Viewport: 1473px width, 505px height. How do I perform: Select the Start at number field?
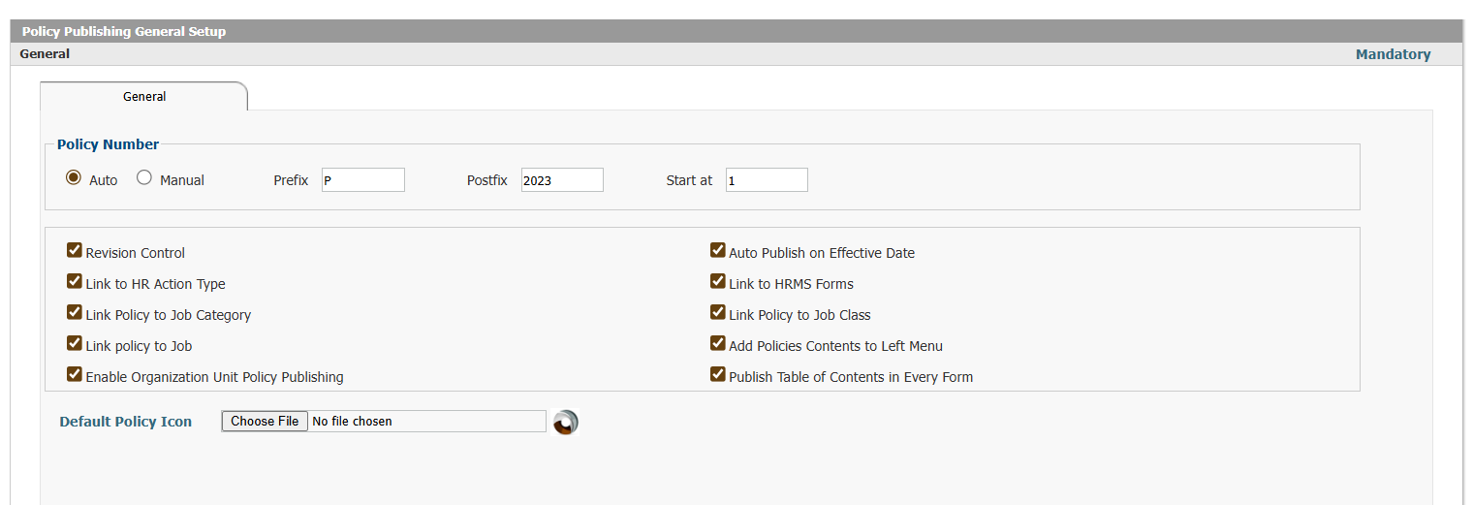pos(767,179)
